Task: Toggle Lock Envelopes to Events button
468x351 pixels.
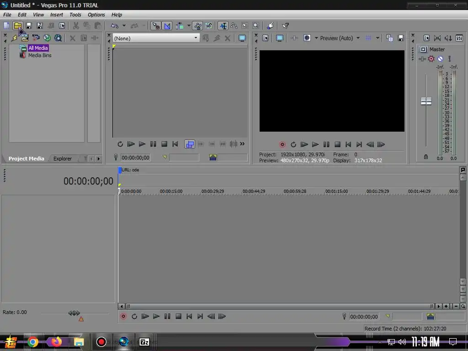Action: click(197, 26)
